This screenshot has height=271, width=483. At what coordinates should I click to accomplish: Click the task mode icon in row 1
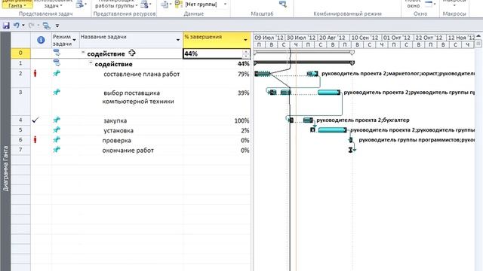(x=57, y=62)
